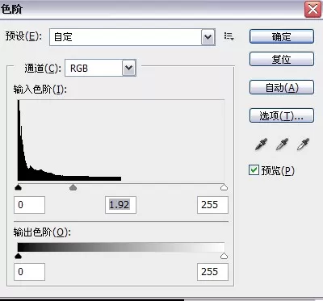Click the output white slider handle
This screenshot has width=323, height=301.
coord(224,256)
